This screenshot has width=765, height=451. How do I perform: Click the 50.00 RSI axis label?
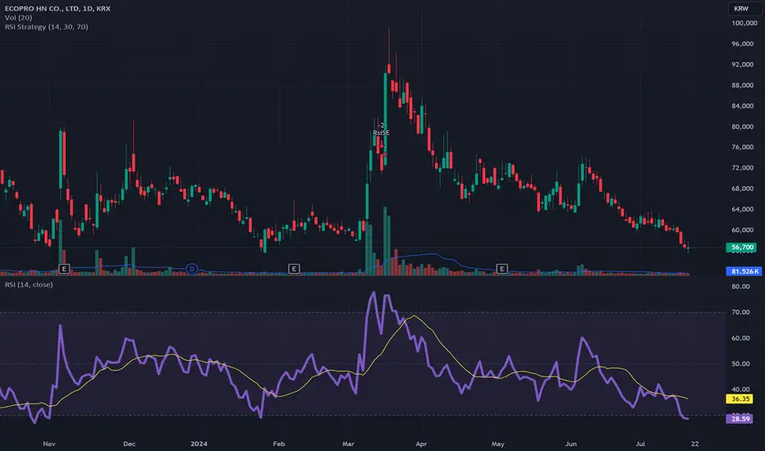pos(740,364)
